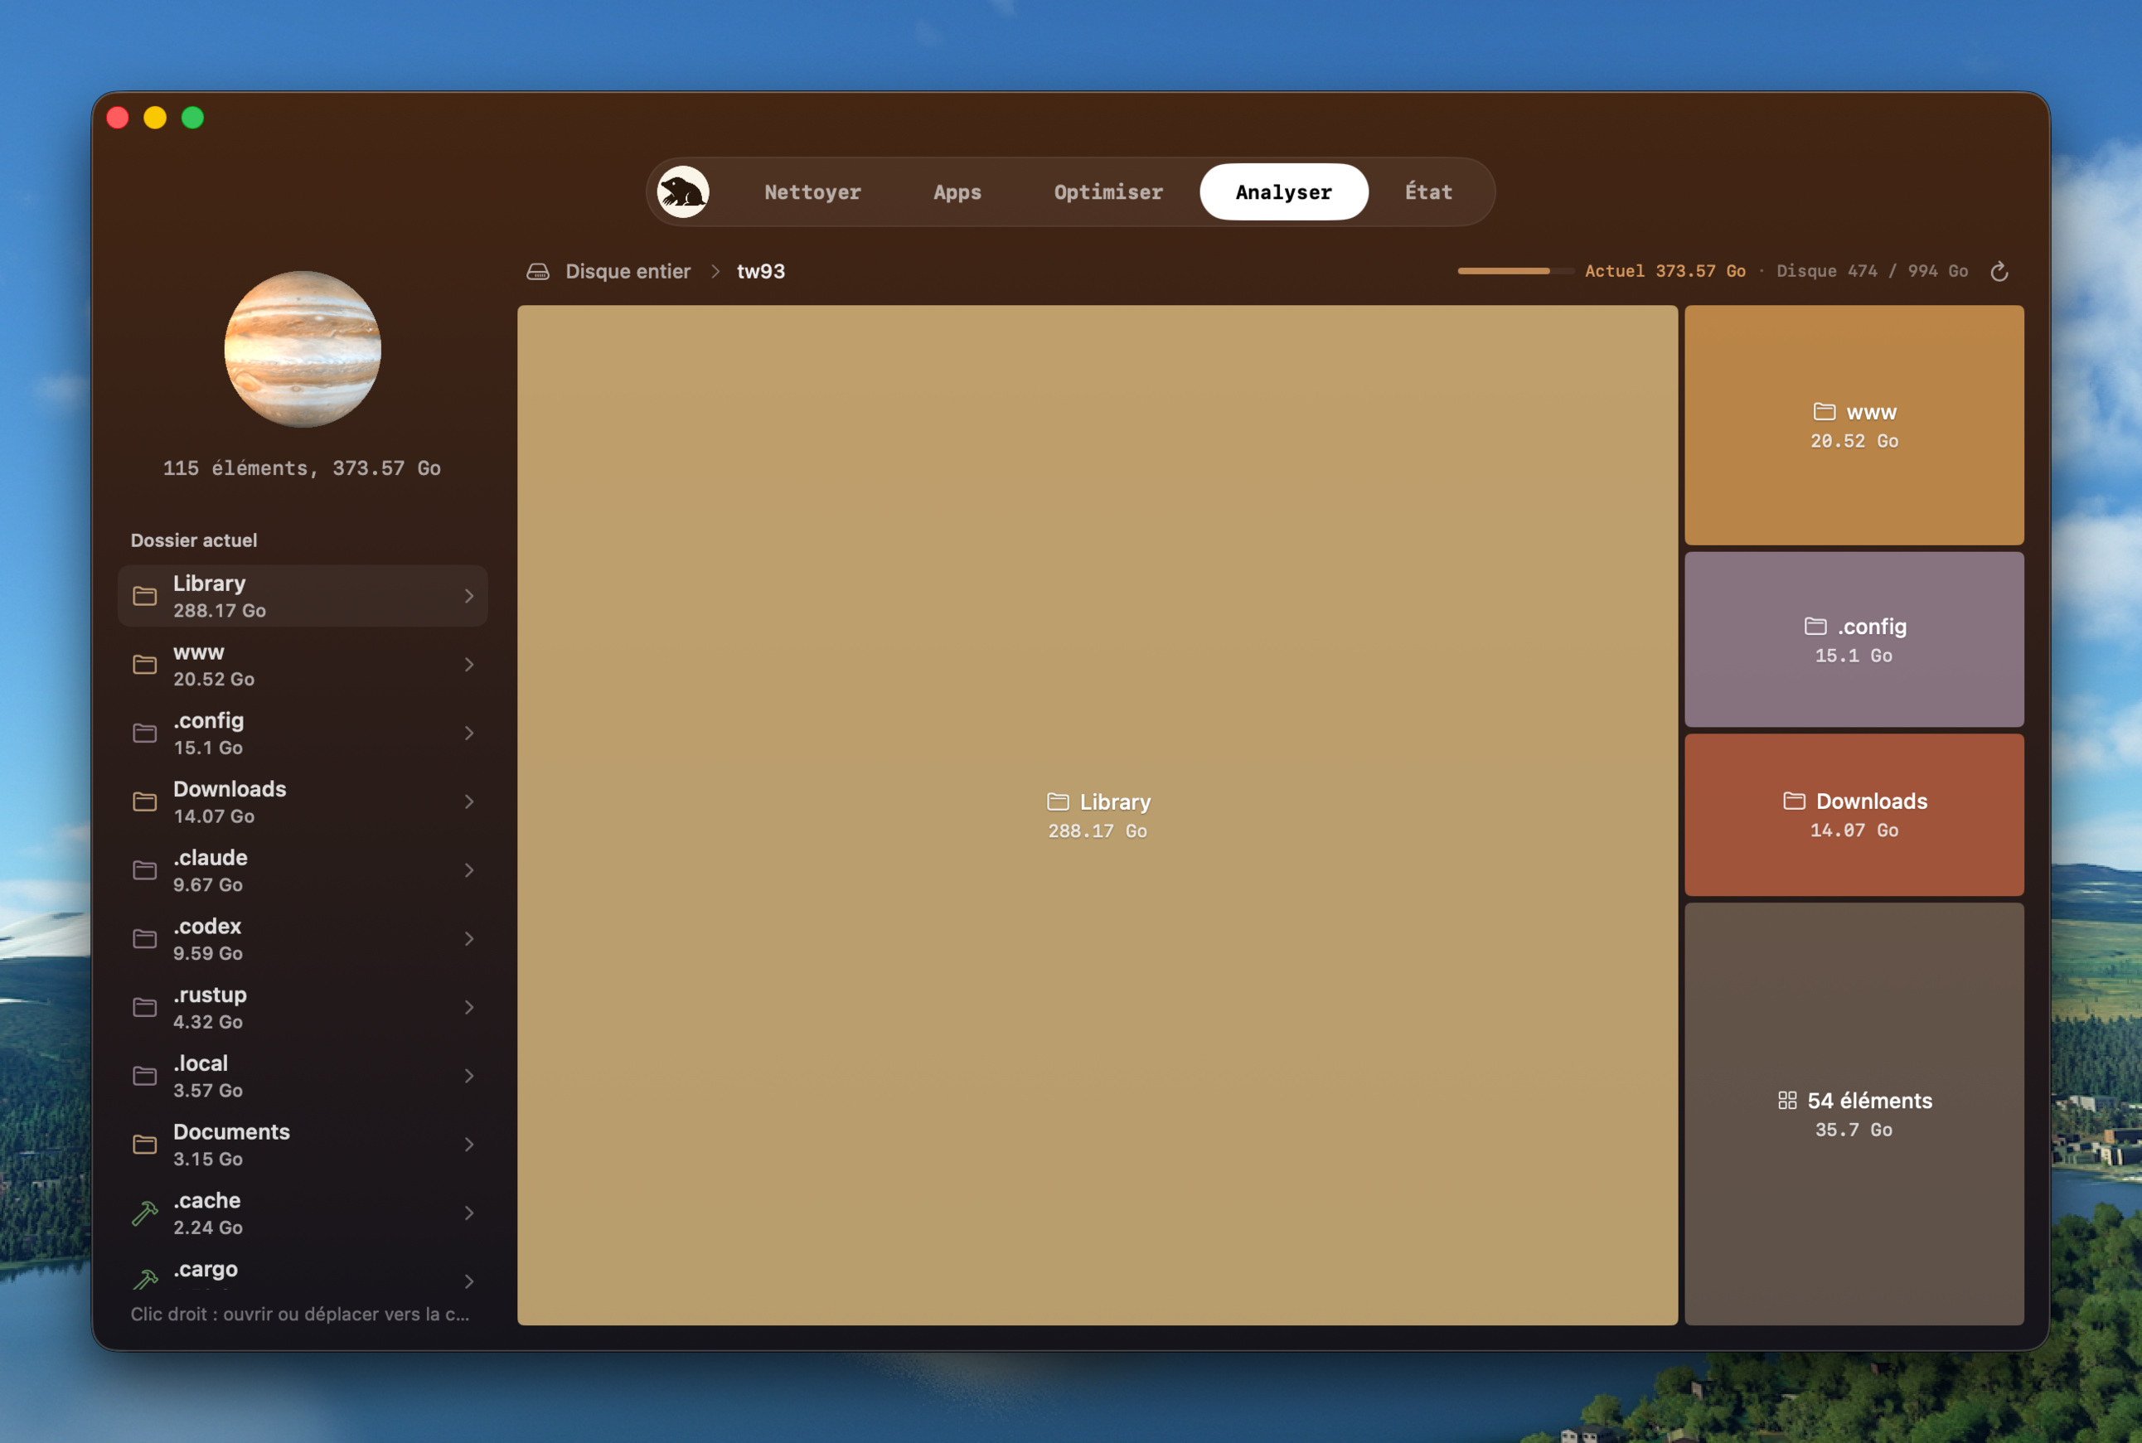Click the folder icon in Library treemap tile

tap(1058, 801)
